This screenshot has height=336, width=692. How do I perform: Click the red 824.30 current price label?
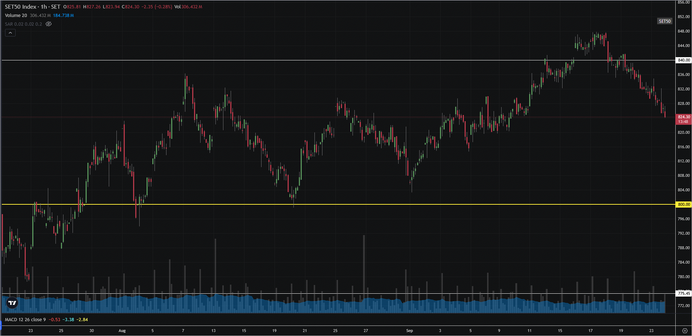tap(684, 119)
